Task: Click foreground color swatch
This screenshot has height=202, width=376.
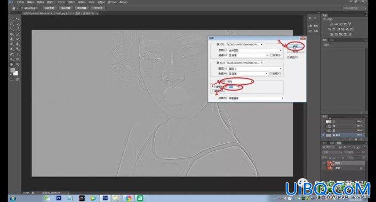Action: [12, 70]
